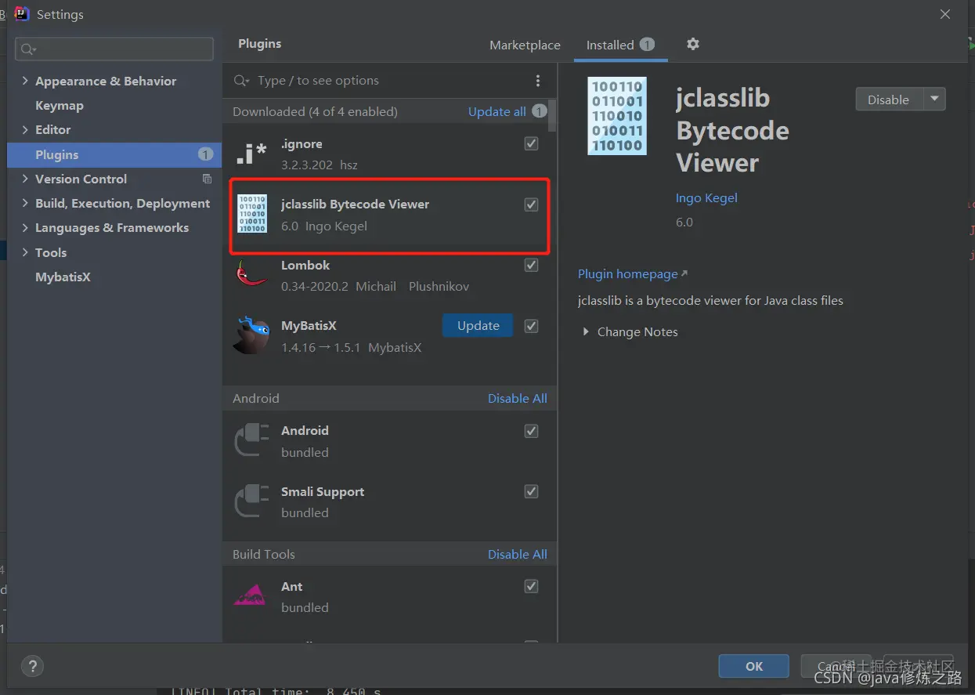The height and width of the screenshot is (695, 975).
Task: Select Plugins in settings tree
Action: click(114, 154)
